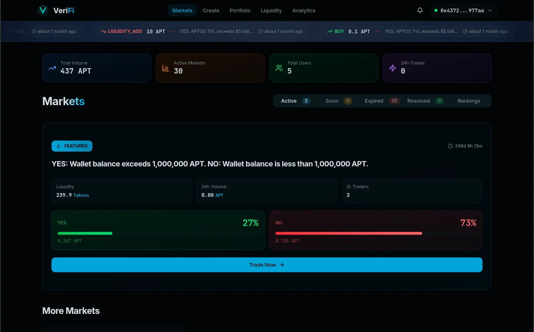Open the Analytics section in the navbar
Screen dimensions: 534x332
[x=304, y=10]
